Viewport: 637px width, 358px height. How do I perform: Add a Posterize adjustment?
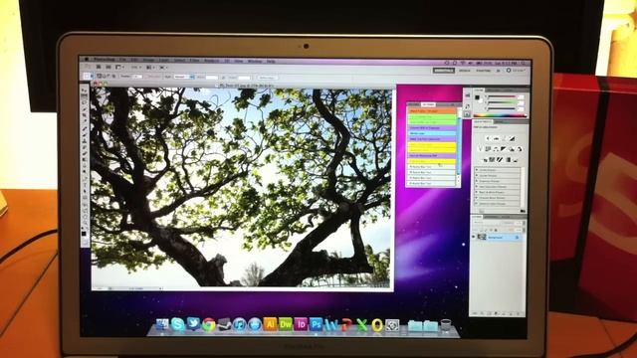pos(492,159)
